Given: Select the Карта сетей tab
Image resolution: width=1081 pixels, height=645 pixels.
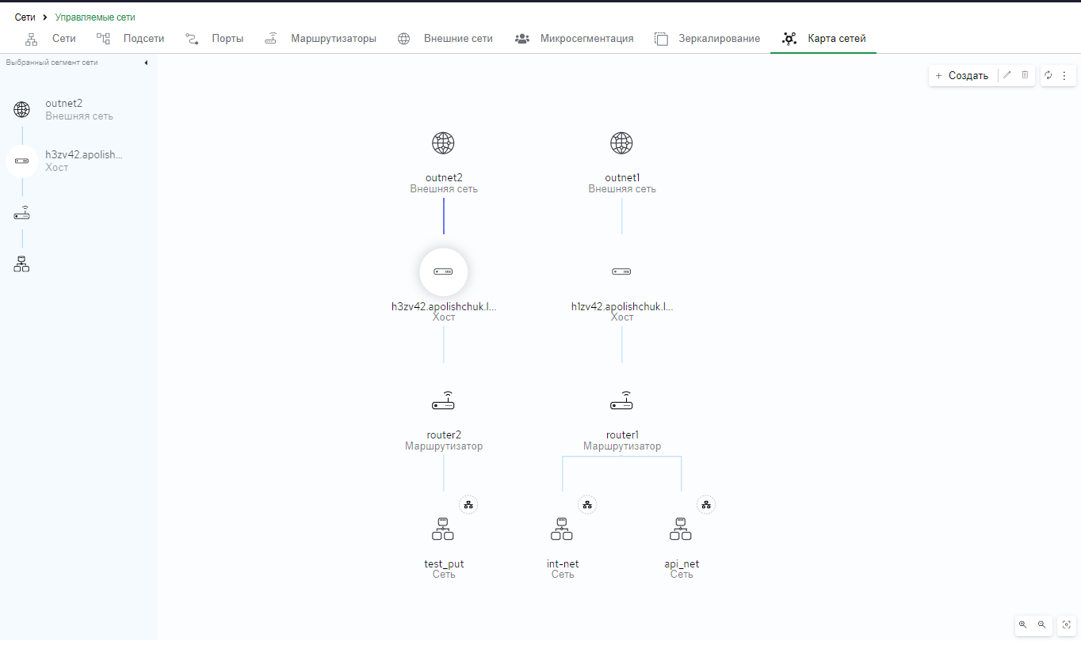Looking at the screenshot, I should [823, 38].
